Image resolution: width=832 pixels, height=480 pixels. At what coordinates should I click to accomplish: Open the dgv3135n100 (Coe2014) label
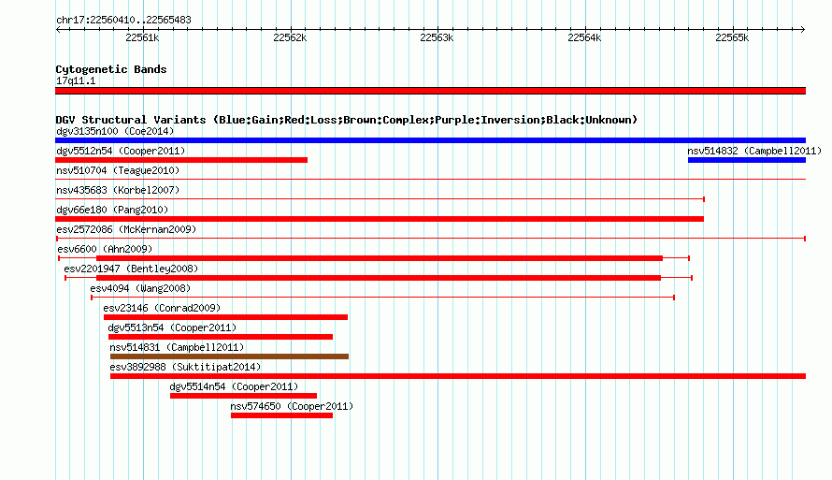coord(115,131)
